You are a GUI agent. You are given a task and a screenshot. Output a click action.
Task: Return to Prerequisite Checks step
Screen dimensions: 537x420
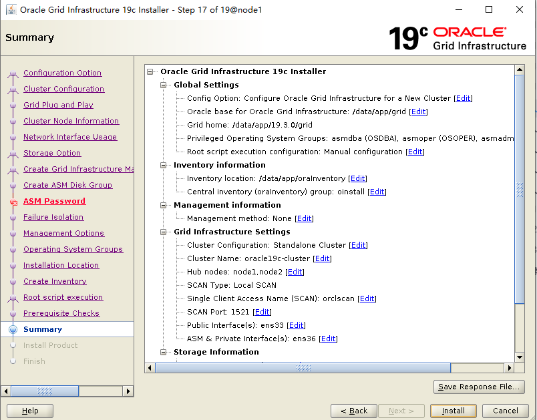point(61,313)
